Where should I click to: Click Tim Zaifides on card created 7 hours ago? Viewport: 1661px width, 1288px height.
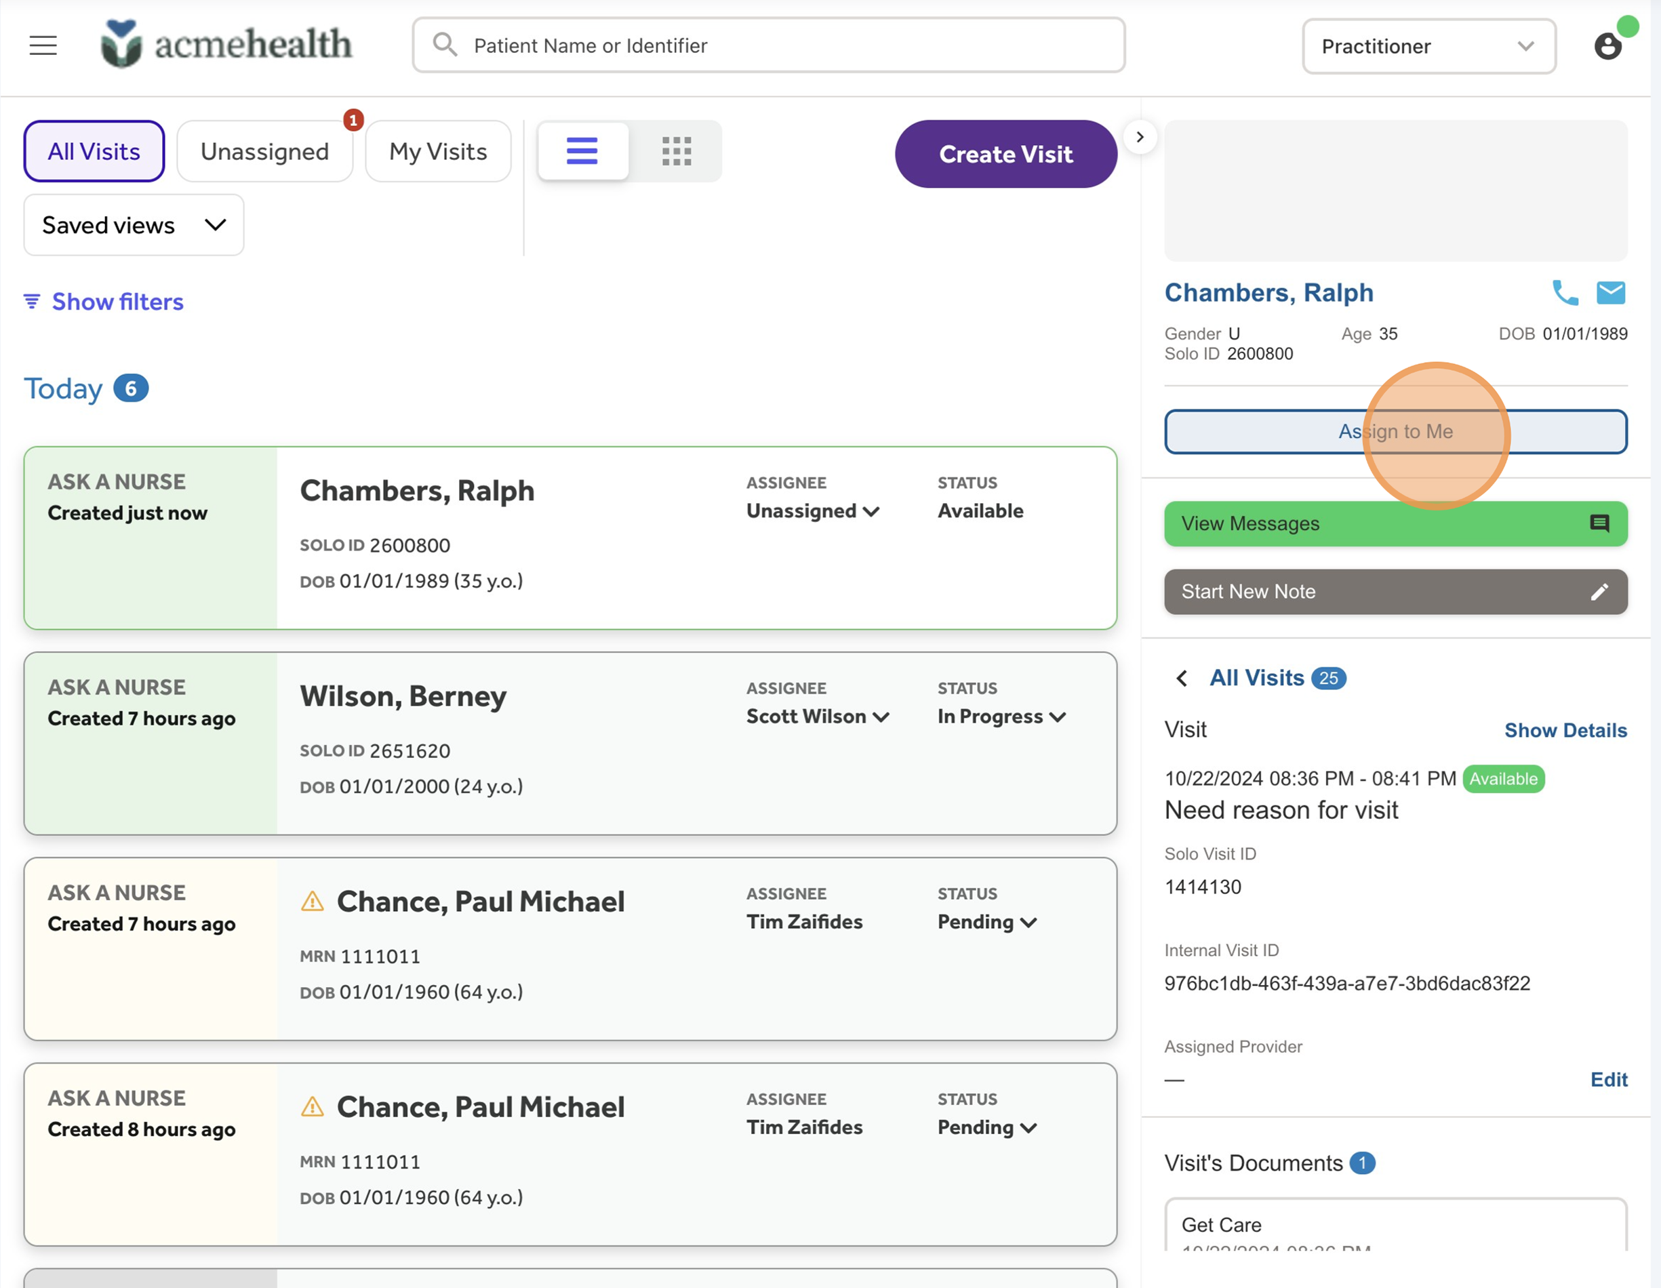click(x=804, y=921)
